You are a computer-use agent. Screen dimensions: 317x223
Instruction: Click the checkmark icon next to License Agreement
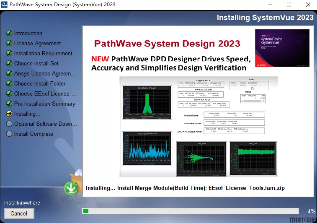pos(9,43)
